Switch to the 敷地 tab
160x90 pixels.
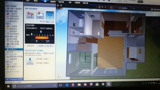(x=36, y=1)
